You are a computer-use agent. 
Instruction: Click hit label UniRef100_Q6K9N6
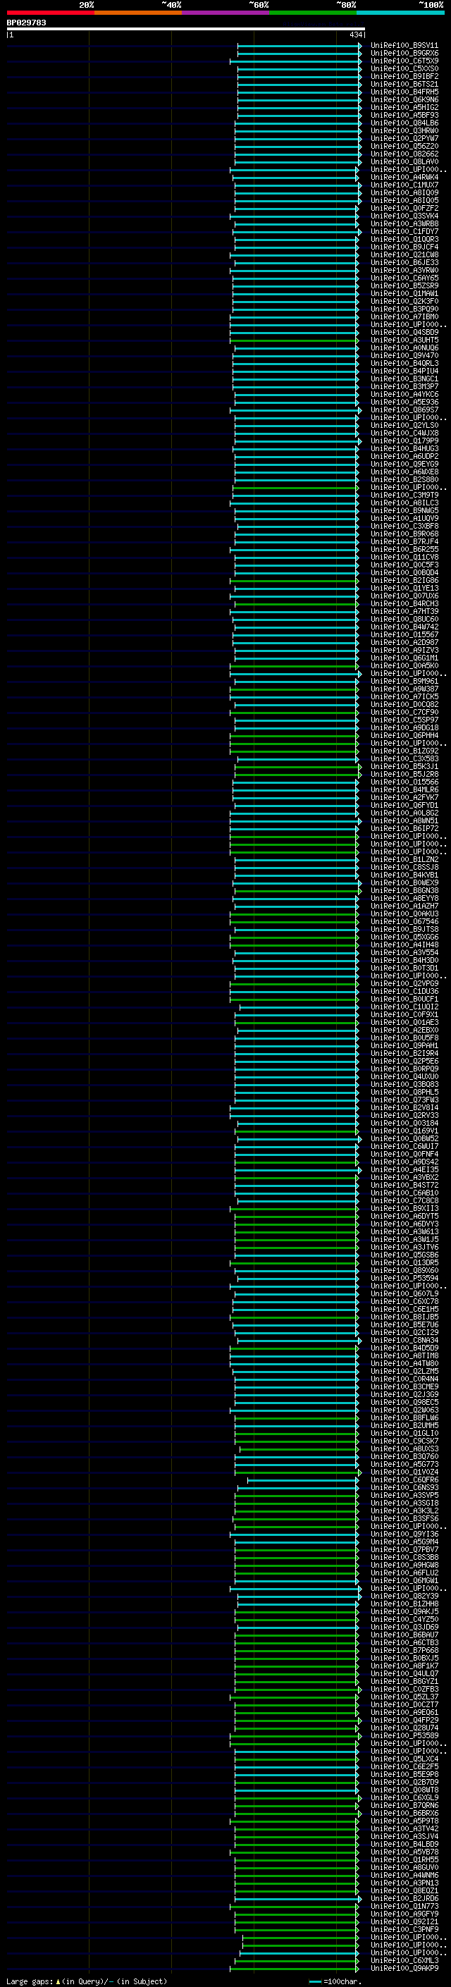tap(404, 99)
